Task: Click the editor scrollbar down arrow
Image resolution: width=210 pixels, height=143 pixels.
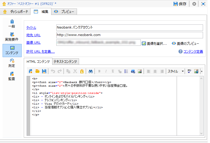Action: click(x=201, y=133)
